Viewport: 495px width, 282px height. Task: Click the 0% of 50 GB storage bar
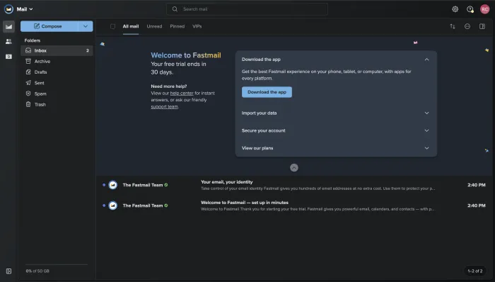coord(57,264)
